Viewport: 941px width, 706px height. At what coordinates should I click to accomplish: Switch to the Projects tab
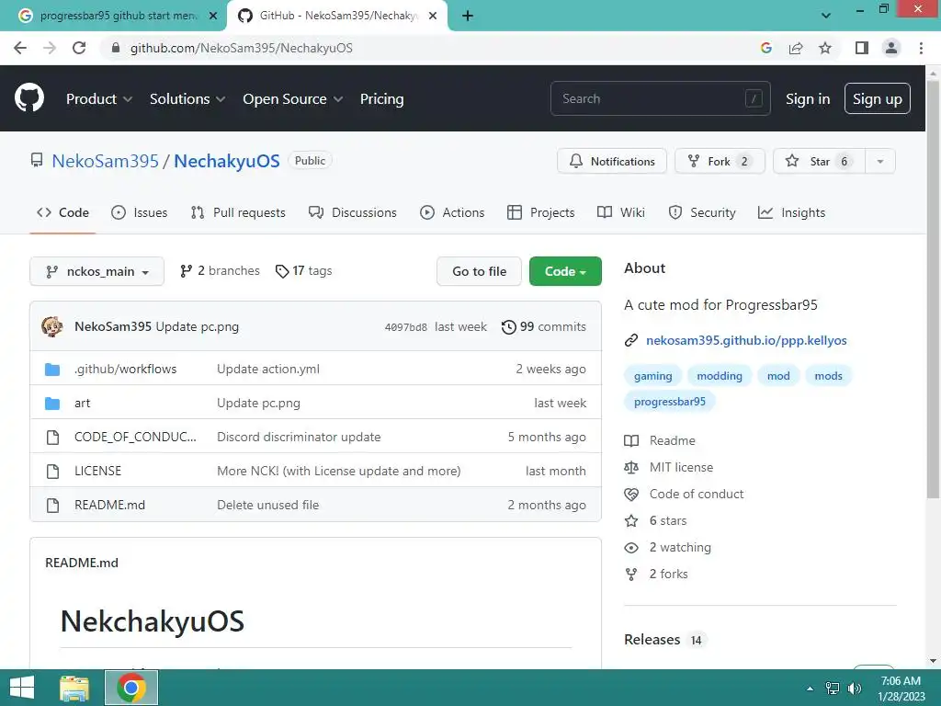[540, 212]
